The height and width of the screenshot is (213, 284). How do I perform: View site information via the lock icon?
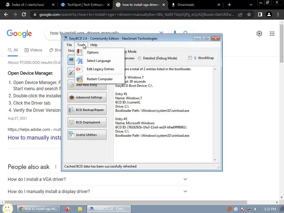point(35,14)
